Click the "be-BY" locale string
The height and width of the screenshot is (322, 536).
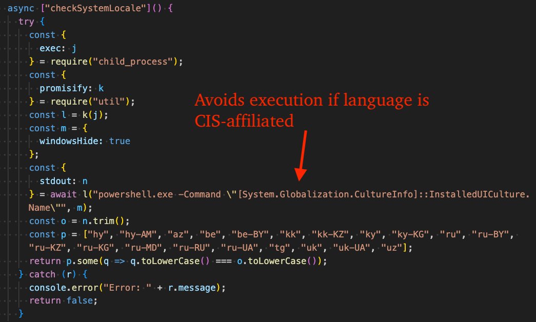250,234
